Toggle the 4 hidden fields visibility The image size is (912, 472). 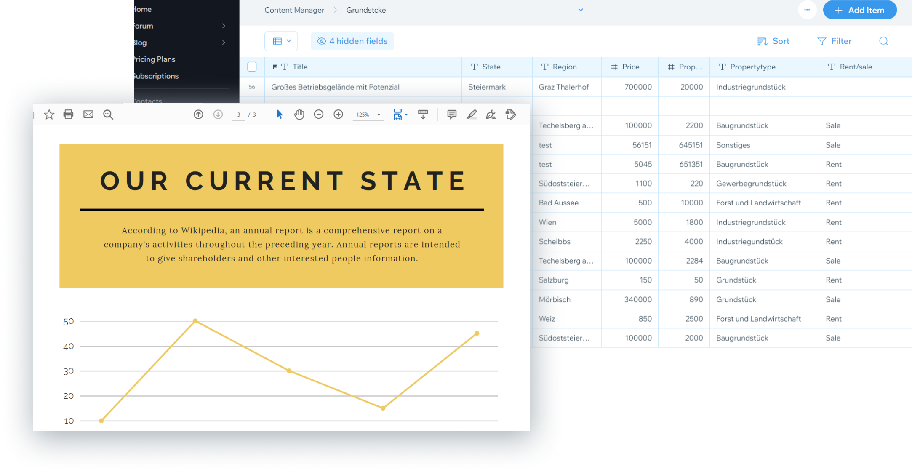tap(352, 41)
